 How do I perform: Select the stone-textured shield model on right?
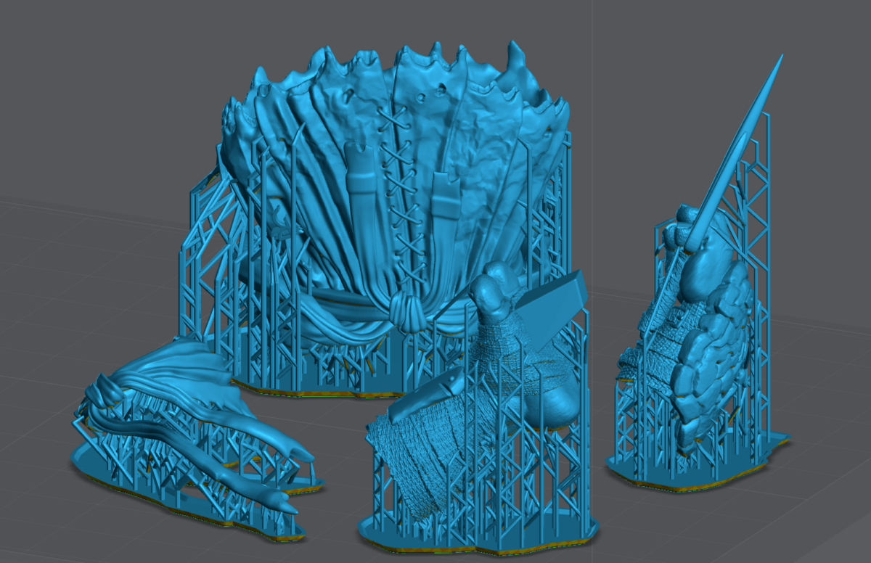click(x=715, y=356)
